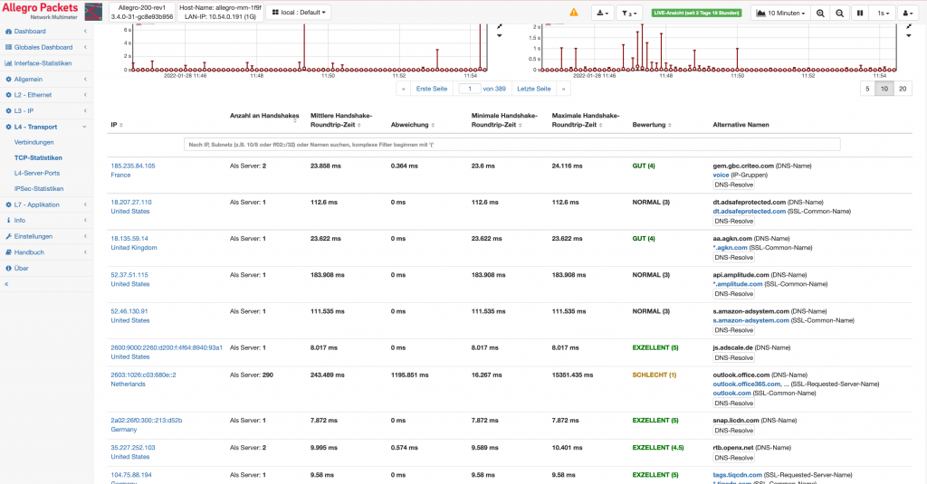Click the Letzte Seite pagination button
Viewport: 927px width, 484px height.
(534, 89)
